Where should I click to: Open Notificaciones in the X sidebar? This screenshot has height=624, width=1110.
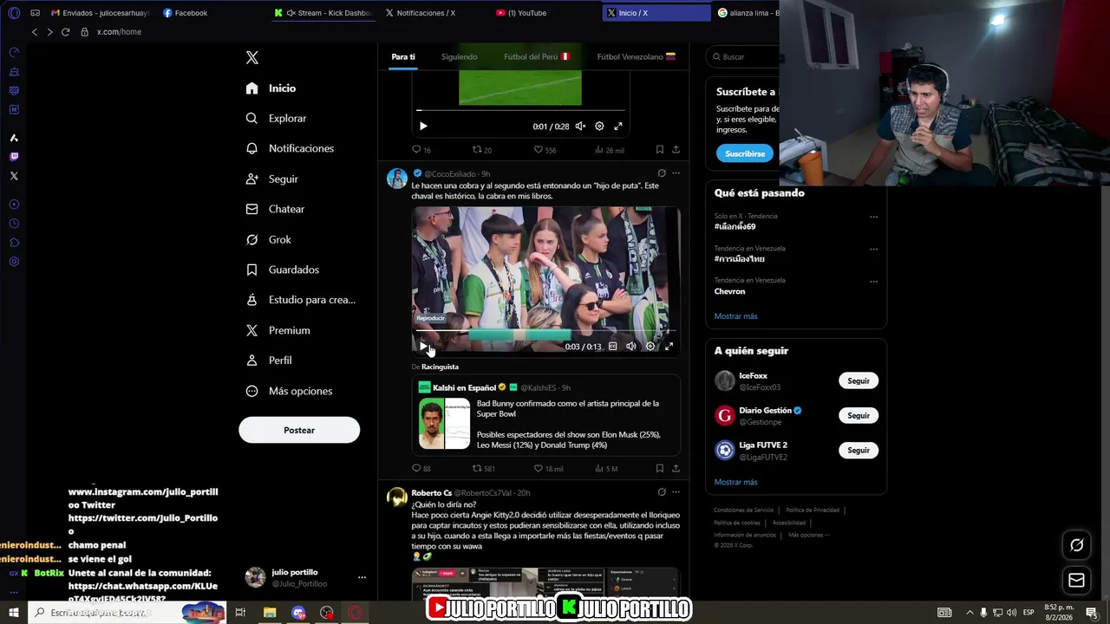click(290, 149)
